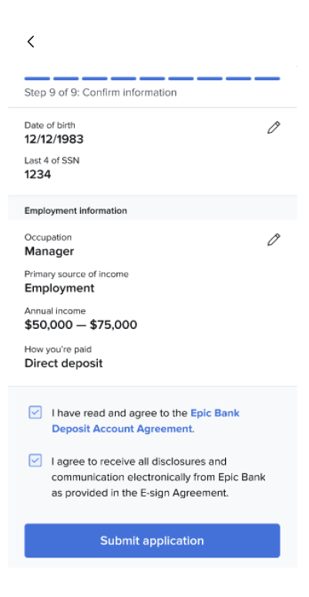Click the Step 9 of 9 label

(100, 93)
